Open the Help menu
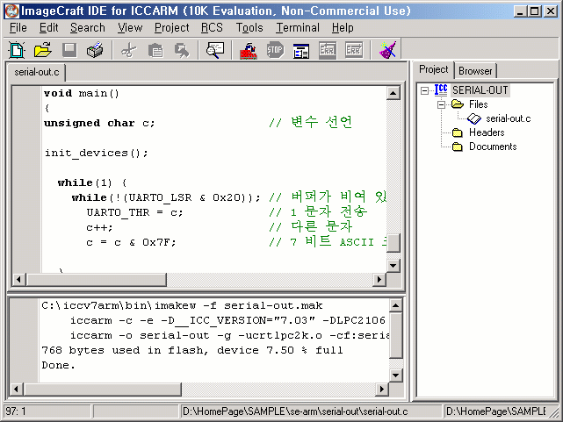 pos(343,27)
